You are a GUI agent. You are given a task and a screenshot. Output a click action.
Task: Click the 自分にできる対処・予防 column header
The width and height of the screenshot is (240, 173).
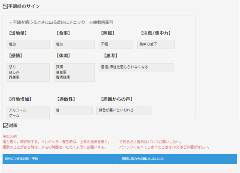pos(21,159)
